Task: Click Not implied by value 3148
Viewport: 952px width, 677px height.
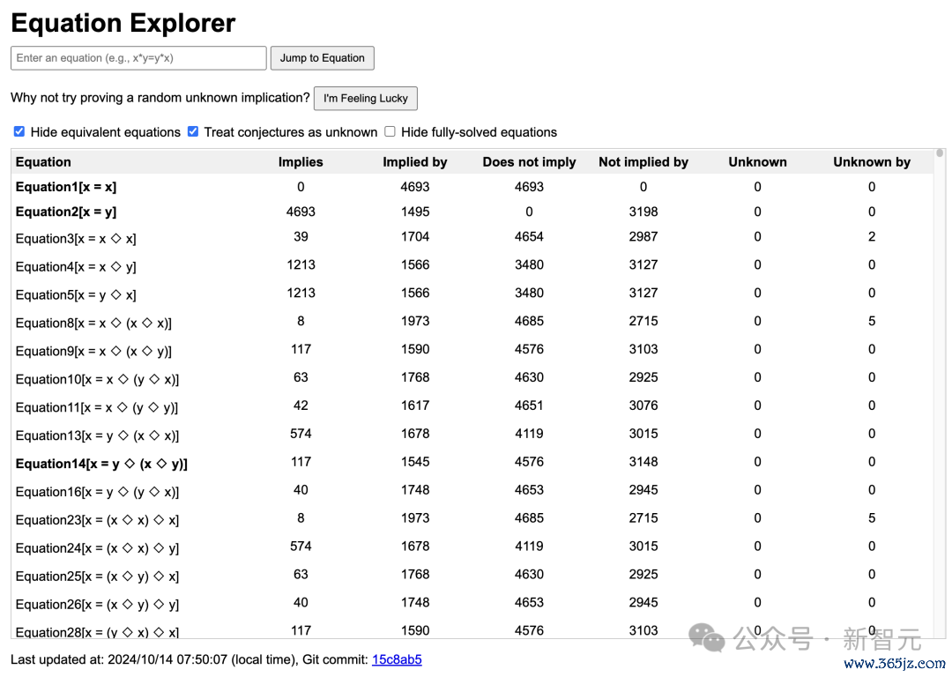Action: (643, 462)
